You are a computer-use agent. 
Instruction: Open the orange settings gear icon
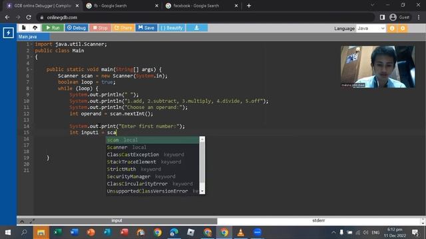403,28
